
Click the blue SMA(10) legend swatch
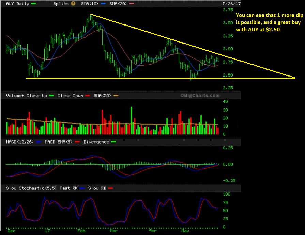pyautogui.click(x=103, y=4)
